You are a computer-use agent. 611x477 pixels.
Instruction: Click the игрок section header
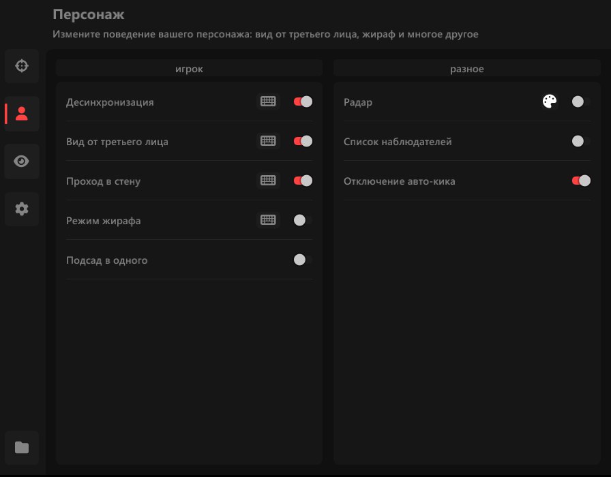[x=189, y=69]
